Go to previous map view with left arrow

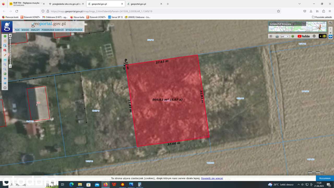[5, 78]
